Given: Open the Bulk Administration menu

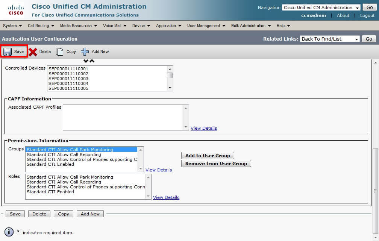Looking at the screenshot, I should [251, 26].
